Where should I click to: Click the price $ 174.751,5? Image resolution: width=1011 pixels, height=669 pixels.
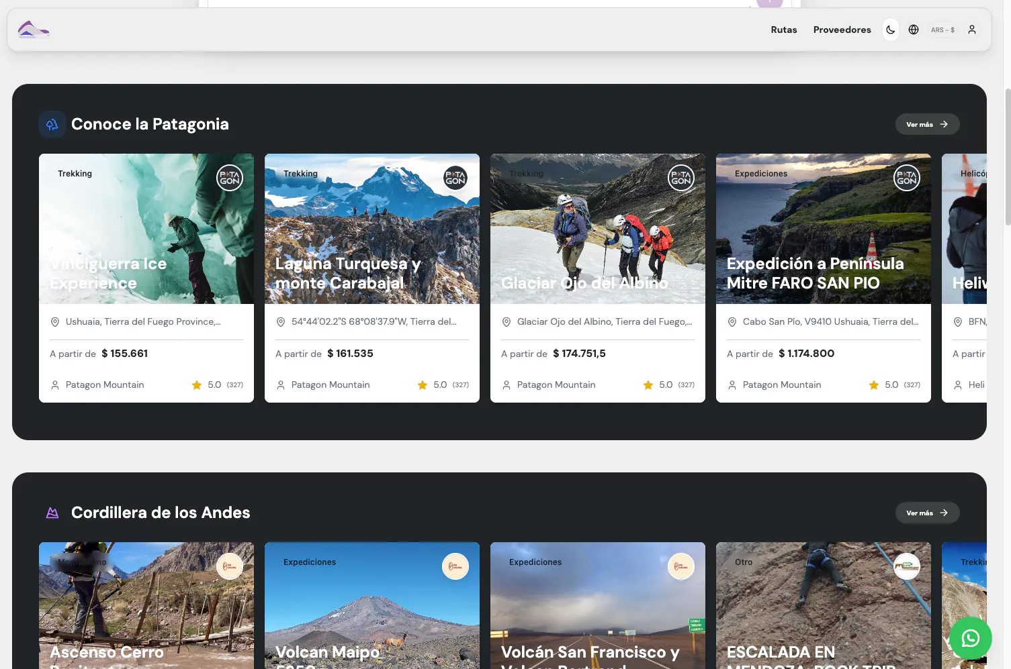pos(580,354)
